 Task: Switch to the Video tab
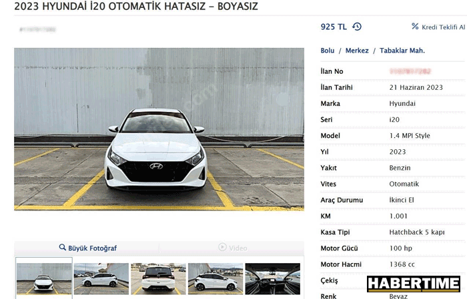[x=232, y=248]
